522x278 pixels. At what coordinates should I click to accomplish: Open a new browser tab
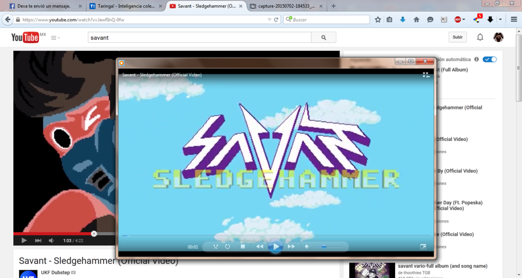pyautogui.click(x=333, y=6)
